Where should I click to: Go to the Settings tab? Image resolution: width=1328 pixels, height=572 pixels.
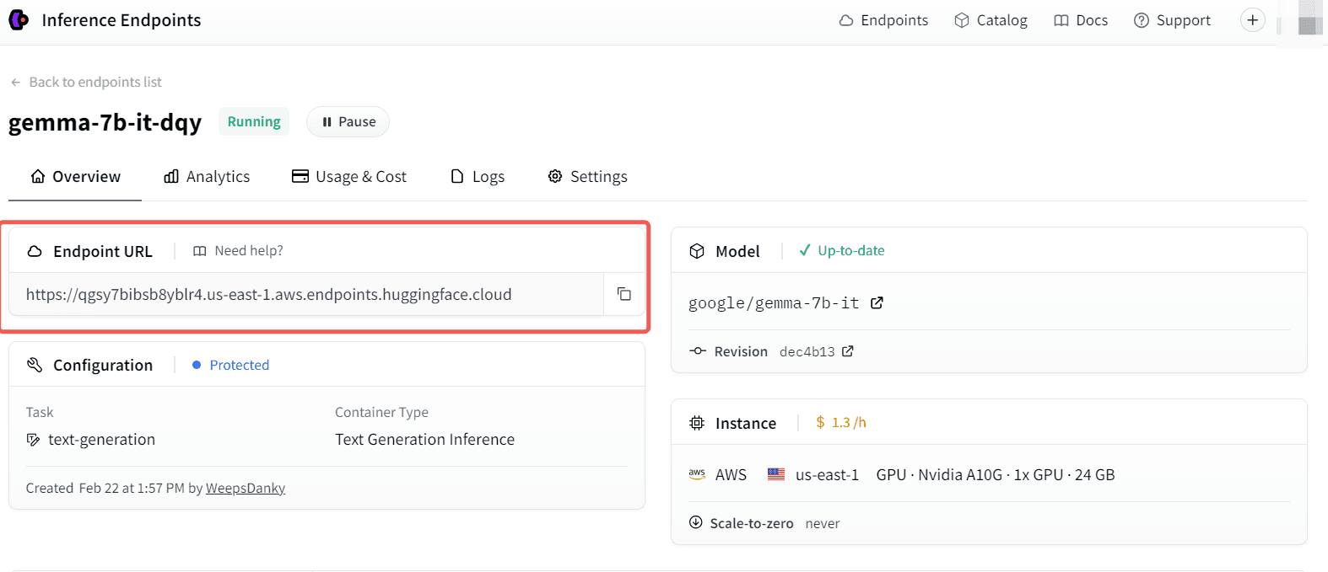(587, 177)
